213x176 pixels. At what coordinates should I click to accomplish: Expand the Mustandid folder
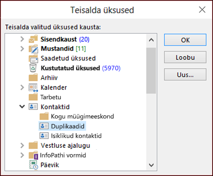(22, 49)
